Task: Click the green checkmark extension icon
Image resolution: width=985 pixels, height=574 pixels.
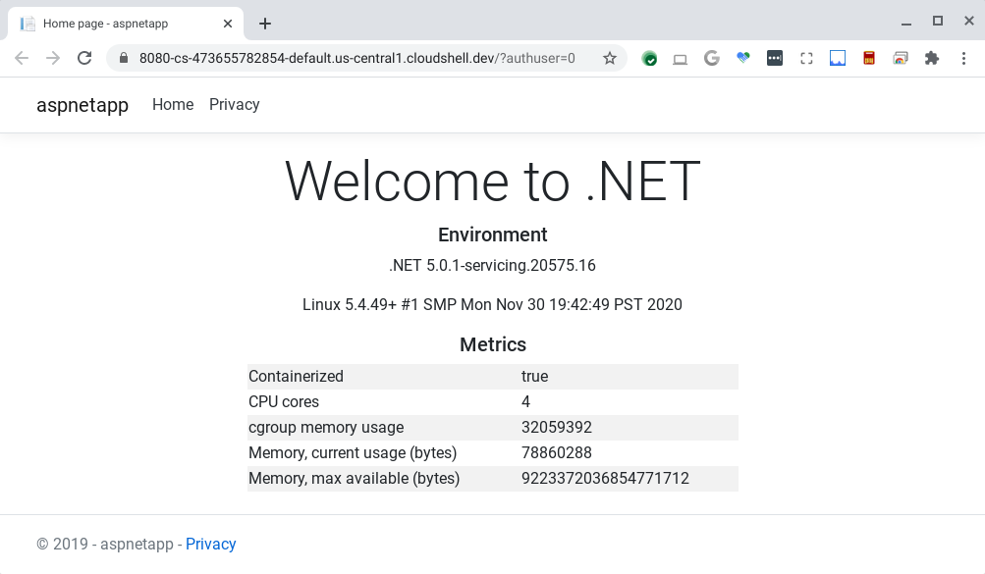Action: tap(649, 58)
